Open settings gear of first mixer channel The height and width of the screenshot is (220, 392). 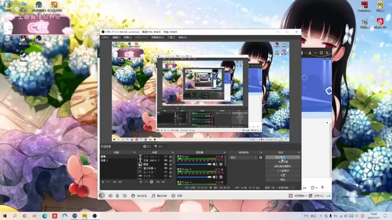click(x=221, y=164)
